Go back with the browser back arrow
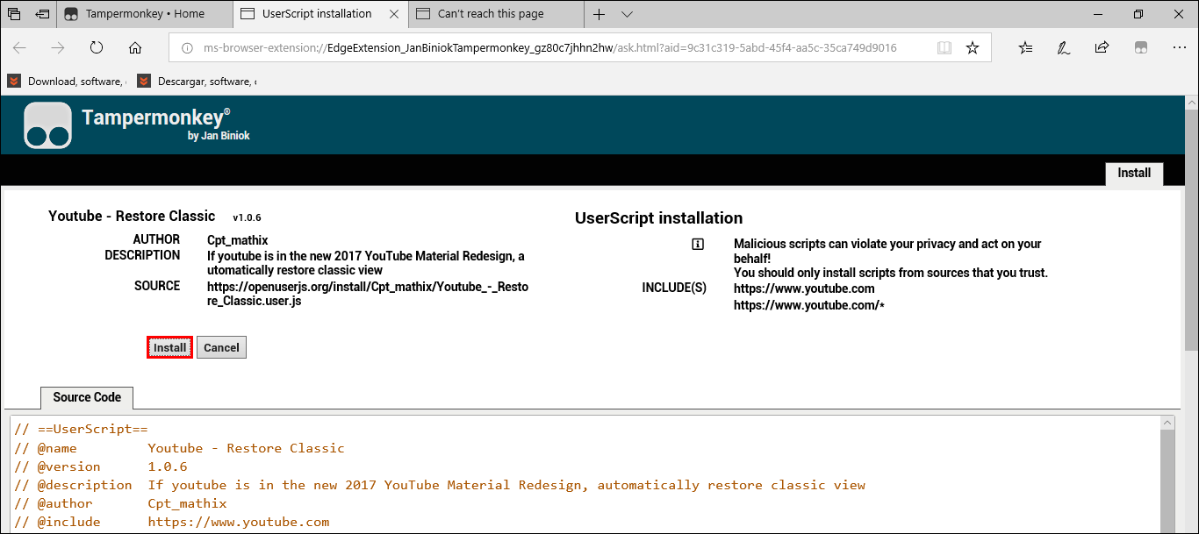1199x534 pixels. 19,48
